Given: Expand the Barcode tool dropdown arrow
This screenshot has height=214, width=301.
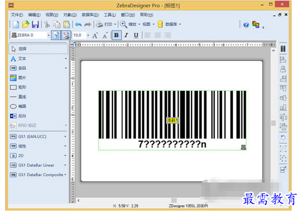Looking at the screenshot, I should [x=66, y=68].
